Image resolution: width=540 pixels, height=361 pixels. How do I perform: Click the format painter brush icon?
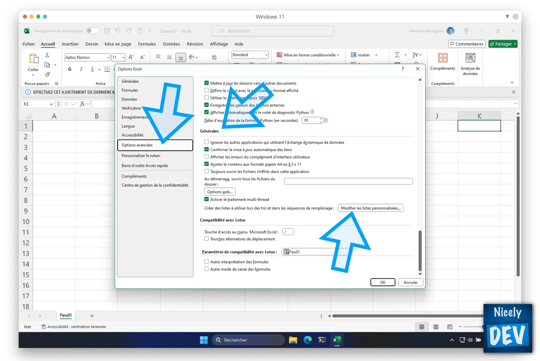click(47, 74)
